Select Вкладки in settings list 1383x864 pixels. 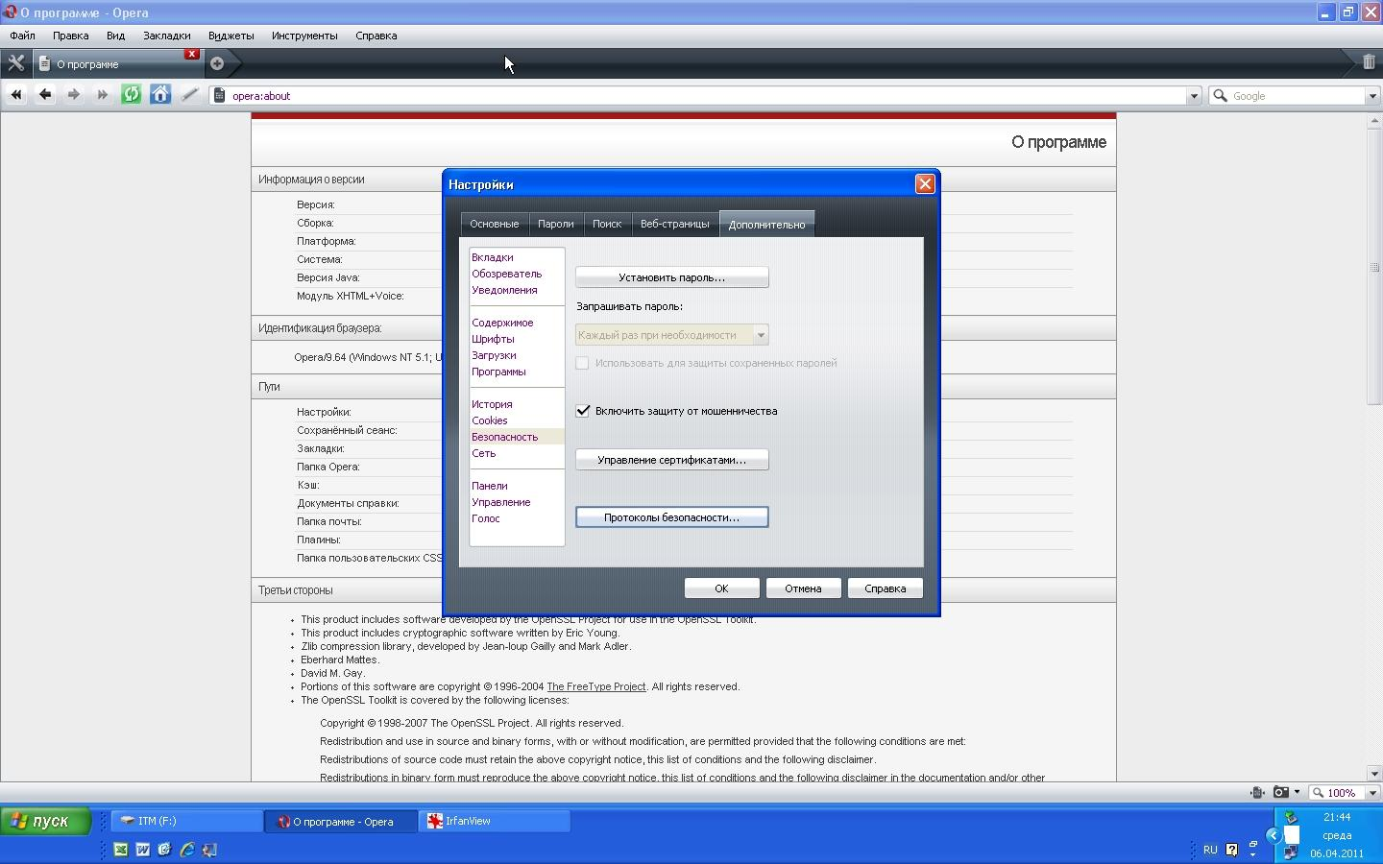click(493, 257)
